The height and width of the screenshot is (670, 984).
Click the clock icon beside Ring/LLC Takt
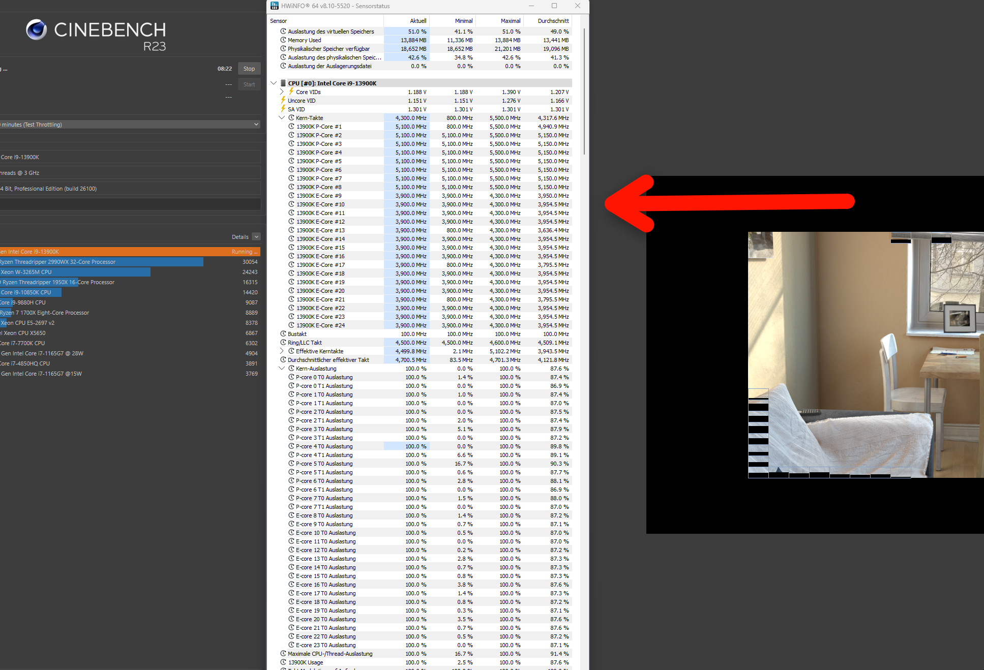pyautogui.click(x=283, y=342)
